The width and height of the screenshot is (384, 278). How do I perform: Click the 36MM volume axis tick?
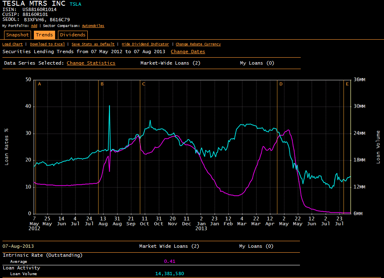(359, 79)
